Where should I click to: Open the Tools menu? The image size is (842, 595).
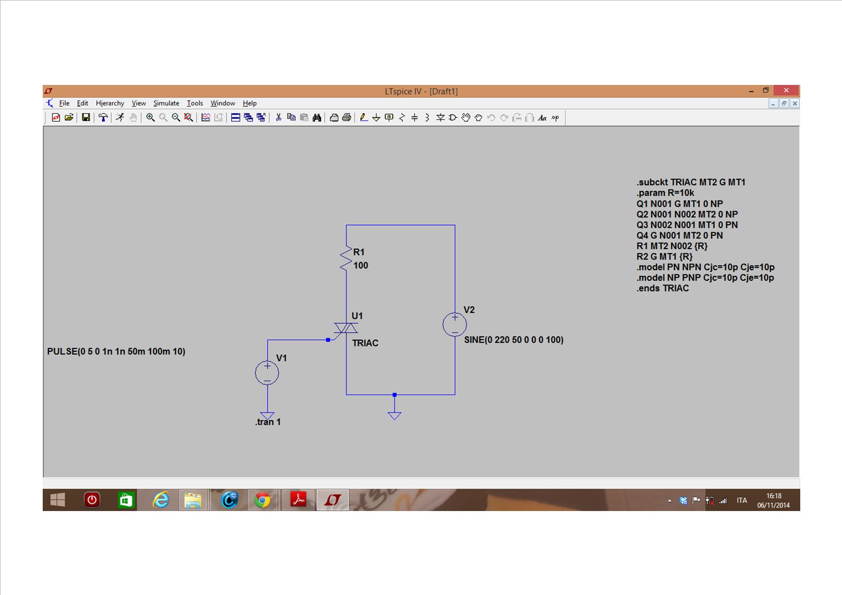[x=194, y=103]
